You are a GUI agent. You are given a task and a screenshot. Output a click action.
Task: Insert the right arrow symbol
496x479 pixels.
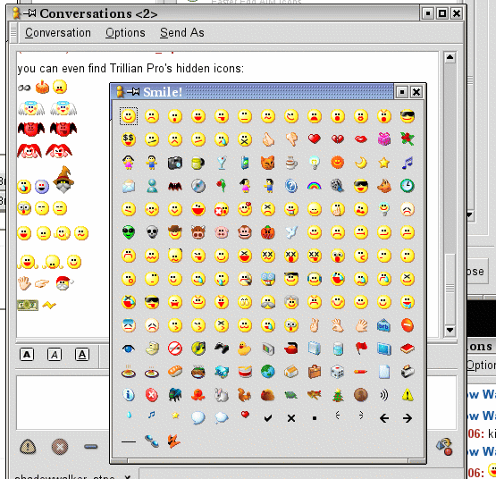tap(408, 418)
